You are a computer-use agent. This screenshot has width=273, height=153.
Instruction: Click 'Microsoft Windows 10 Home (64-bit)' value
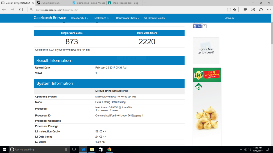[116, 97]
